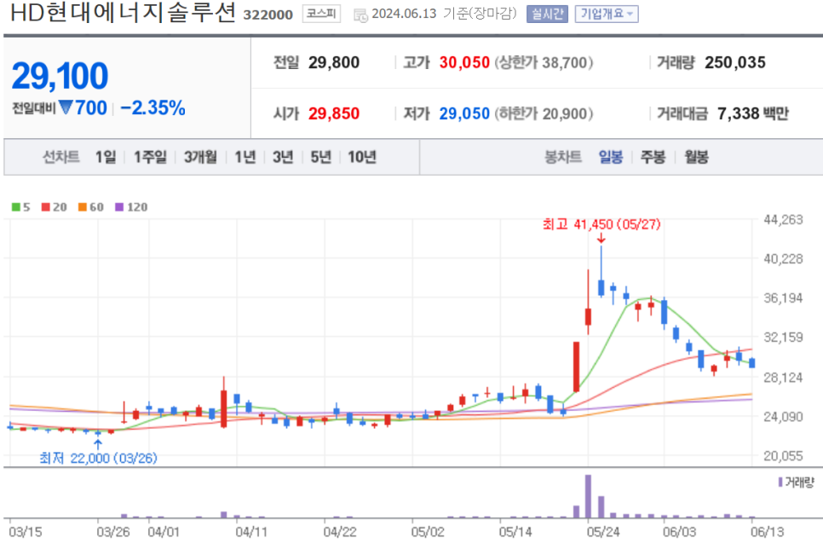The height and width of the screenshot is (549, 823).
Task: Select the 1일 line chart tab
Action: point(106,157)
